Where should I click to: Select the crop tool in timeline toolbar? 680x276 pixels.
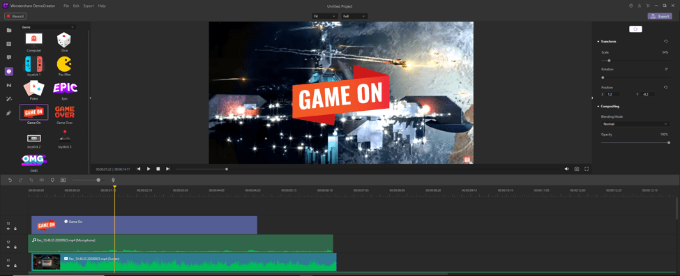31,180
